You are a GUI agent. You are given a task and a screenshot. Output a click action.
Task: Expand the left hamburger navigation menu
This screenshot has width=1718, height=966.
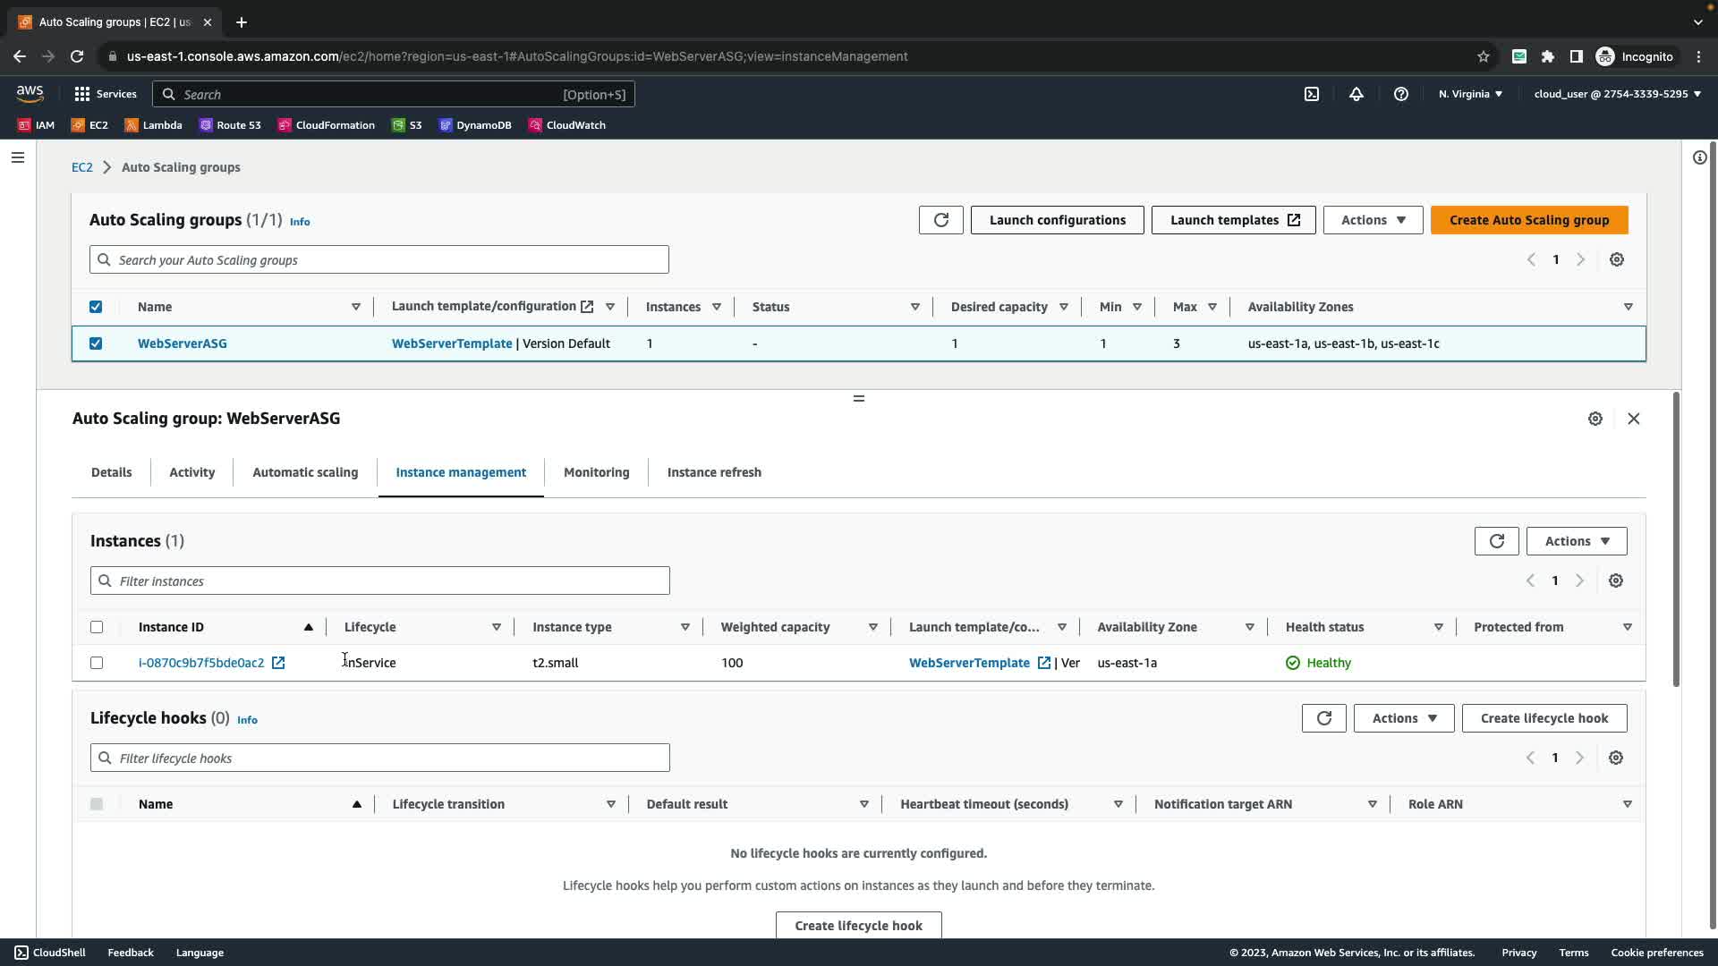(x=18, y=157)
